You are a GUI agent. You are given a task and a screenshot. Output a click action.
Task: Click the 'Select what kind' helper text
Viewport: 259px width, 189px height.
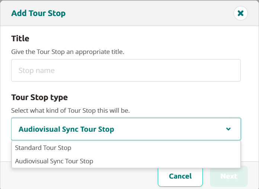tap(70, 110)
